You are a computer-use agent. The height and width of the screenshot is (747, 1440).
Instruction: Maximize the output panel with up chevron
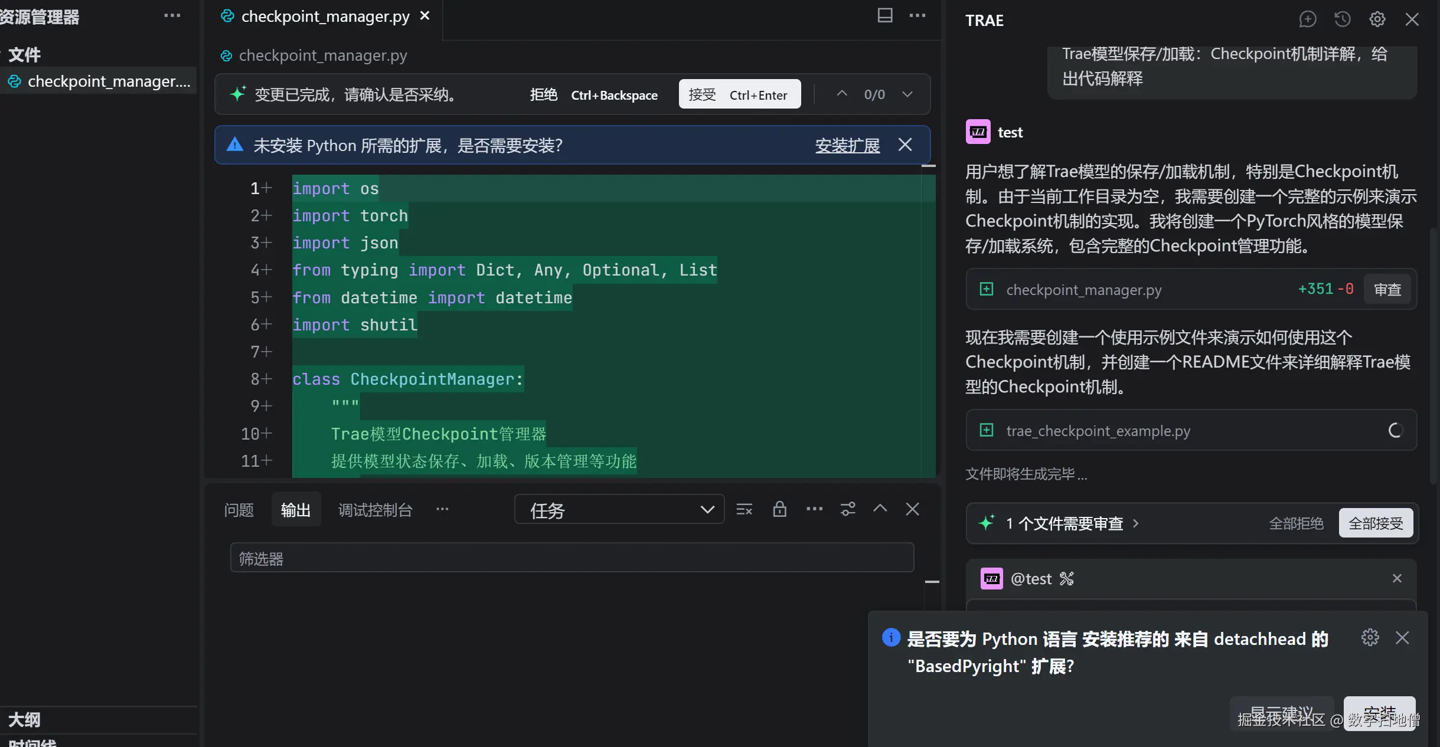[x=880, y=509]
